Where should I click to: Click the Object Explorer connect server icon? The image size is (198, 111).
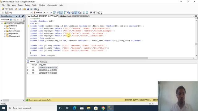pos(11,20)
